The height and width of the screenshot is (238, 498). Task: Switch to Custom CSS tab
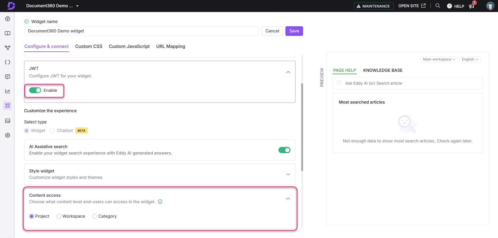coord(89,46)
